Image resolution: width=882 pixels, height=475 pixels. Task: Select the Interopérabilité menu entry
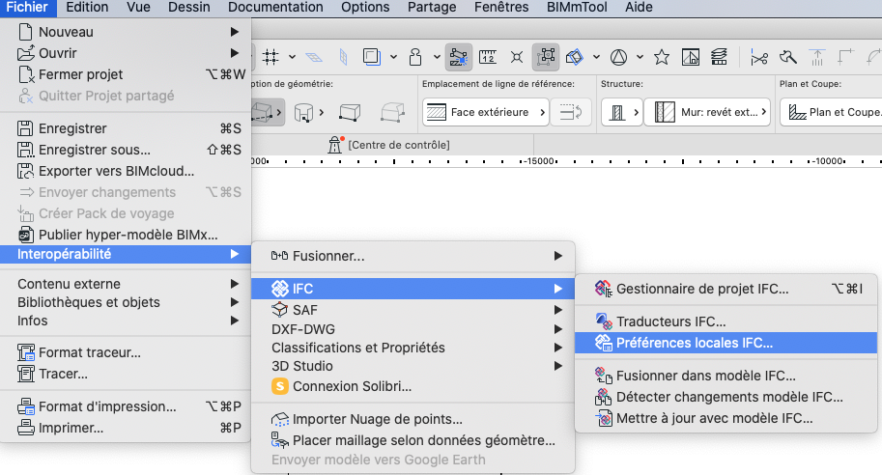[x=126, y=254]
